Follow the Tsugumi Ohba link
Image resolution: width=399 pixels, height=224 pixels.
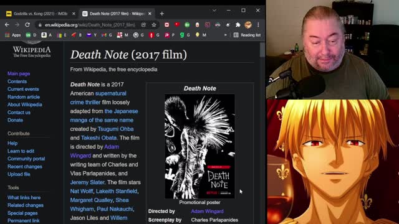(115, 129)
